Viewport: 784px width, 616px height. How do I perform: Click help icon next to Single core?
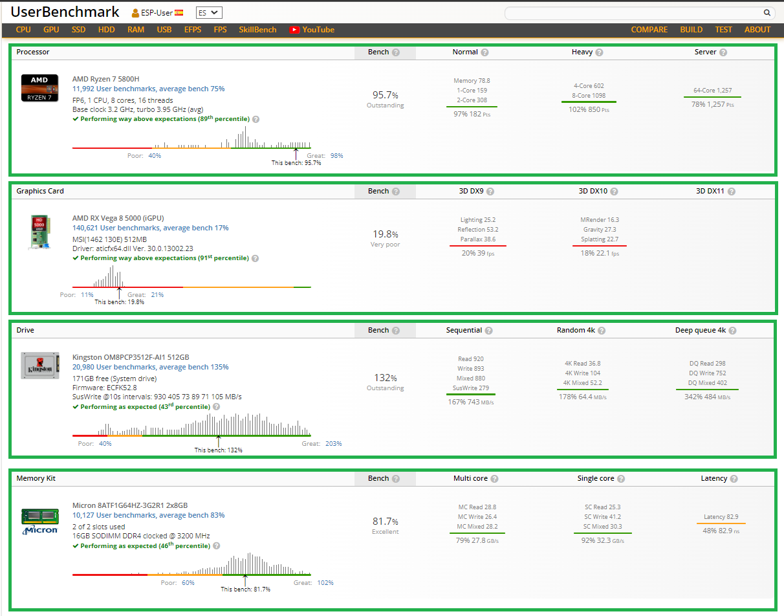[621, 479]
